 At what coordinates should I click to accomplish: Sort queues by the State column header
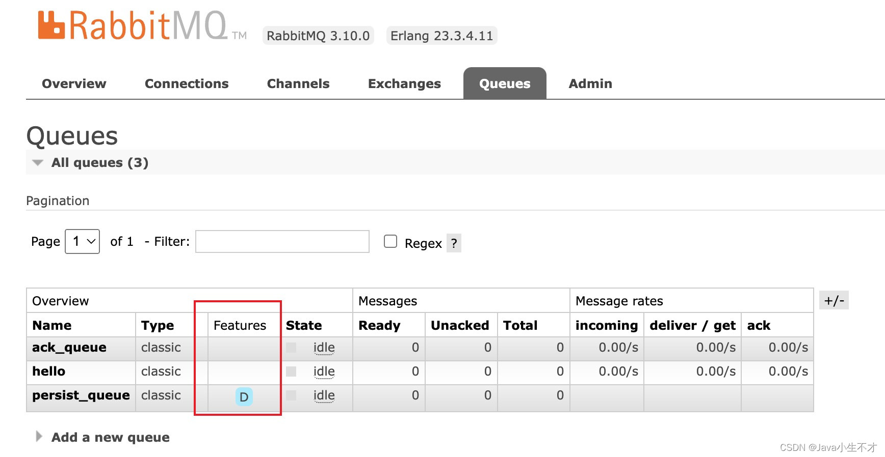pos(304,325)
